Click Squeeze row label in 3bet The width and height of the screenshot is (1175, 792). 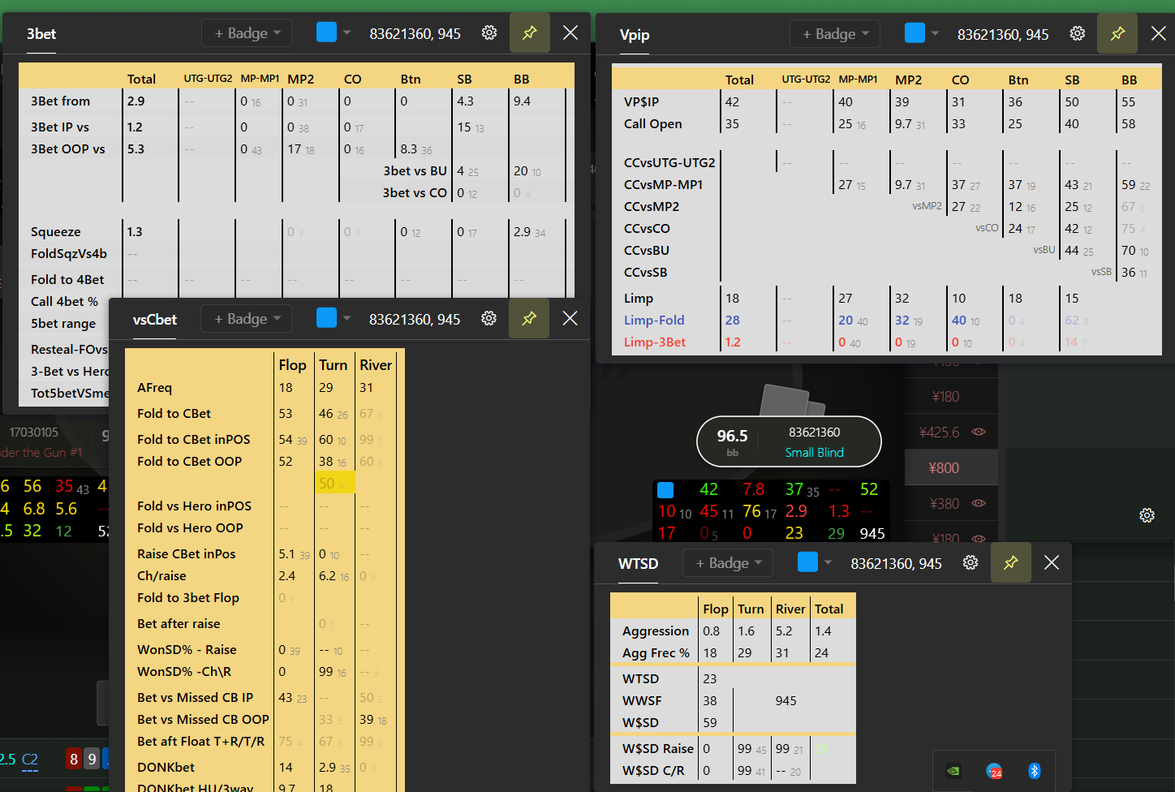(55, 231)
